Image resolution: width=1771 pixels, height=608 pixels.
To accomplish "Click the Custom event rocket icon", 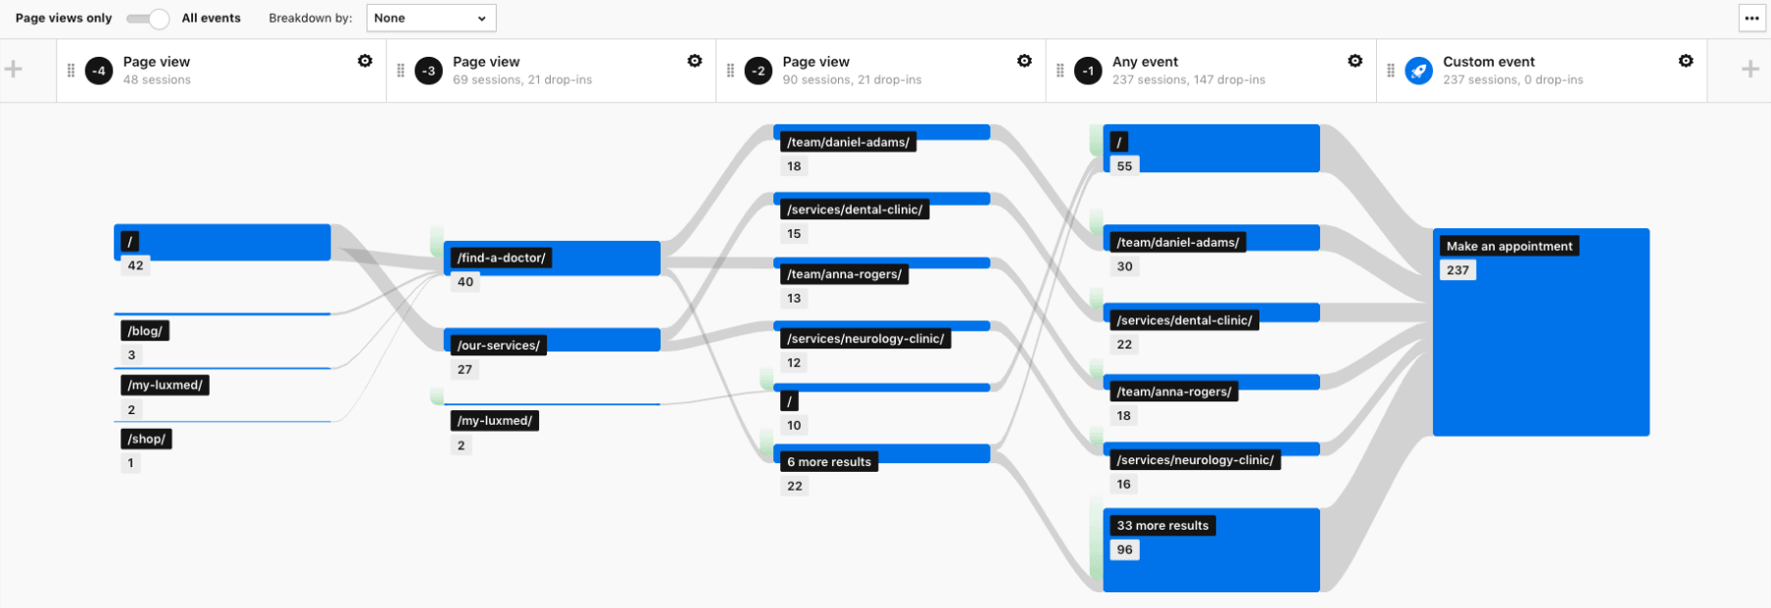I will click(1418, 70).
